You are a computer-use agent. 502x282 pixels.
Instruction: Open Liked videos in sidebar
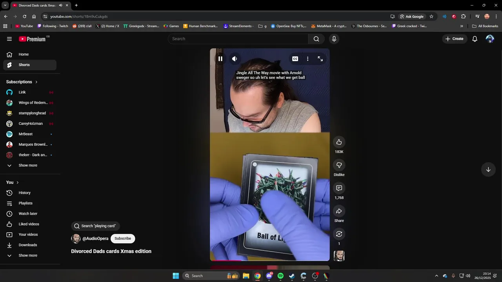(x=30, y=224)
